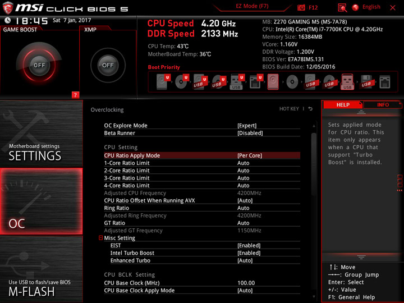The width and height of the screenshot is (404, 303).
Task: Select the UEFI CD/DVD boot icon
Action: pos(182,82)
